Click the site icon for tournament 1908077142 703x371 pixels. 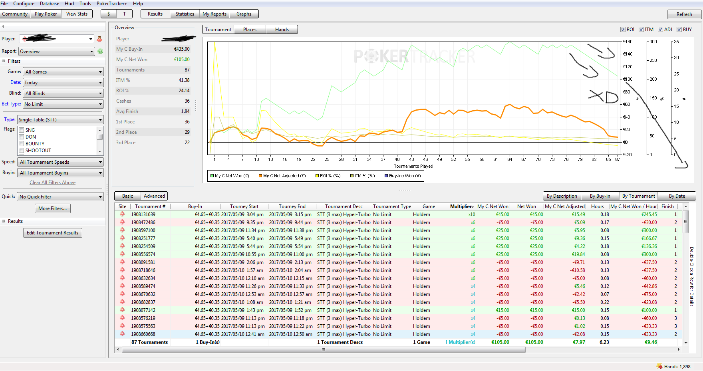click(122, 310)
